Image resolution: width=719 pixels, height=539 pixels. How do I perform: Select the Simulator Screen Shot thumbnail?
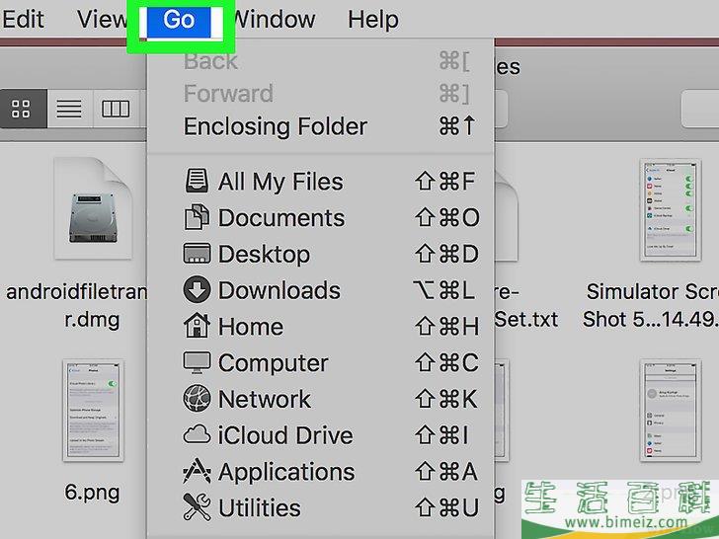(x=671, y=210)
